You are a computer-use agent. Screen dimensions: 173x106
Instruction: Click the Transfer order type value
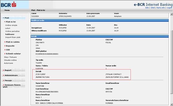click(39, 63)
